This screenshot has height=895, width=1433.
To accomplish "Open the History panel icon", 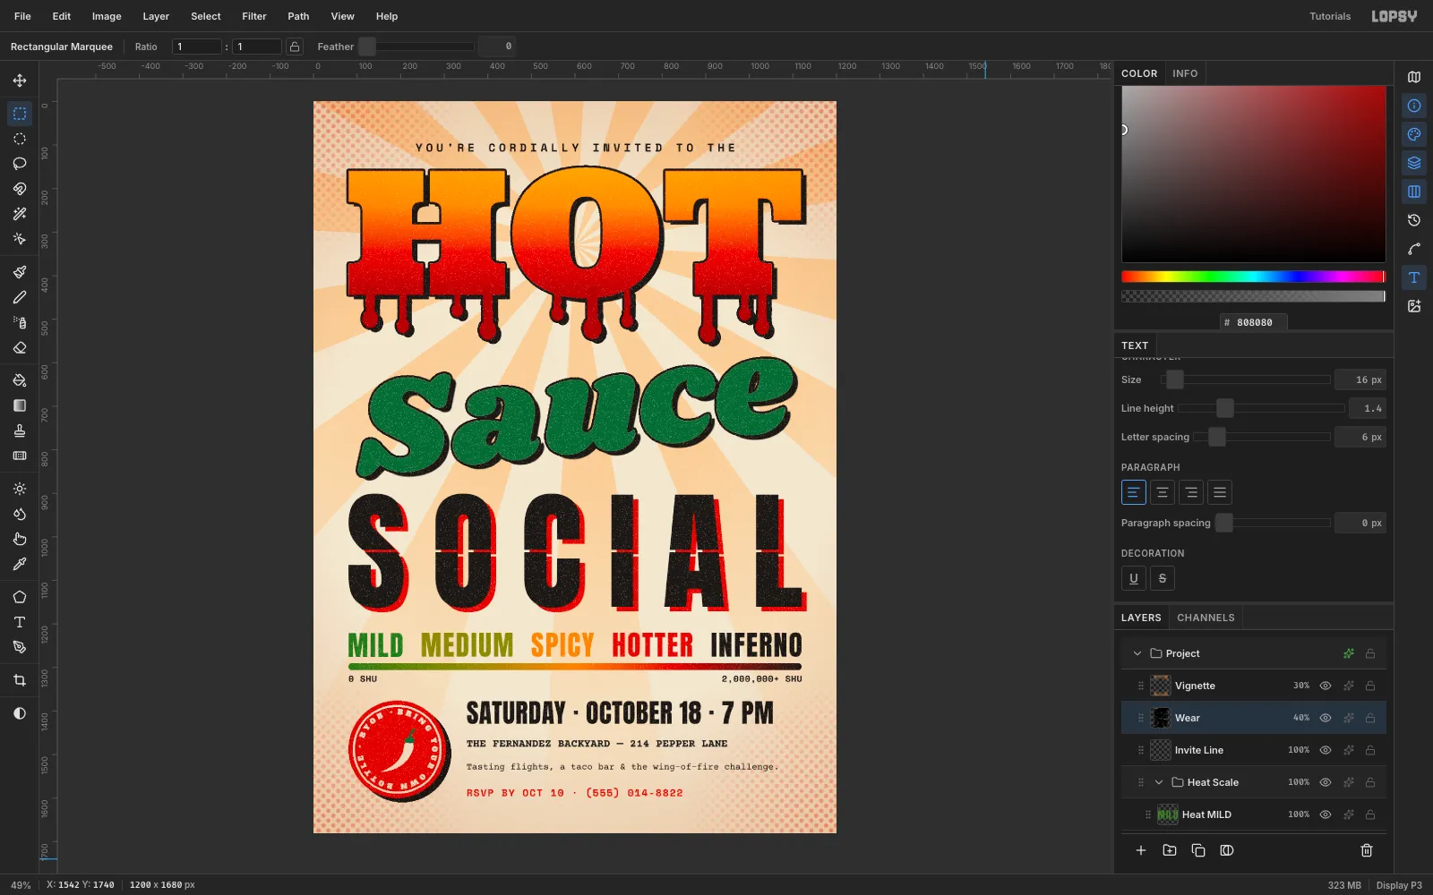I will [x=1414, y=220].
